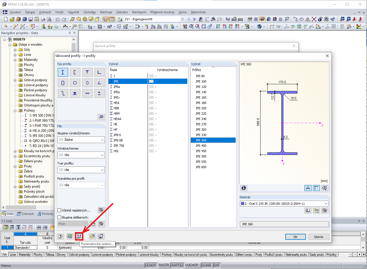Open the Soubor menu
This screenshot has height=269, width=367.
click(x=15, y=12)
